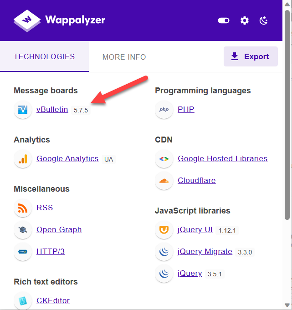
Task: Open the vBulletin link
Action: [52, 109]
